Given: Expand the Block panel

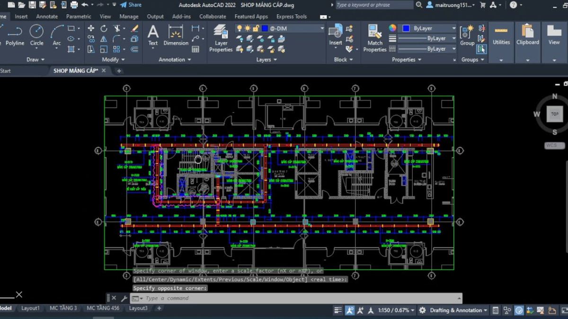Looking at the screenshot, I should (x=343, y=60).
